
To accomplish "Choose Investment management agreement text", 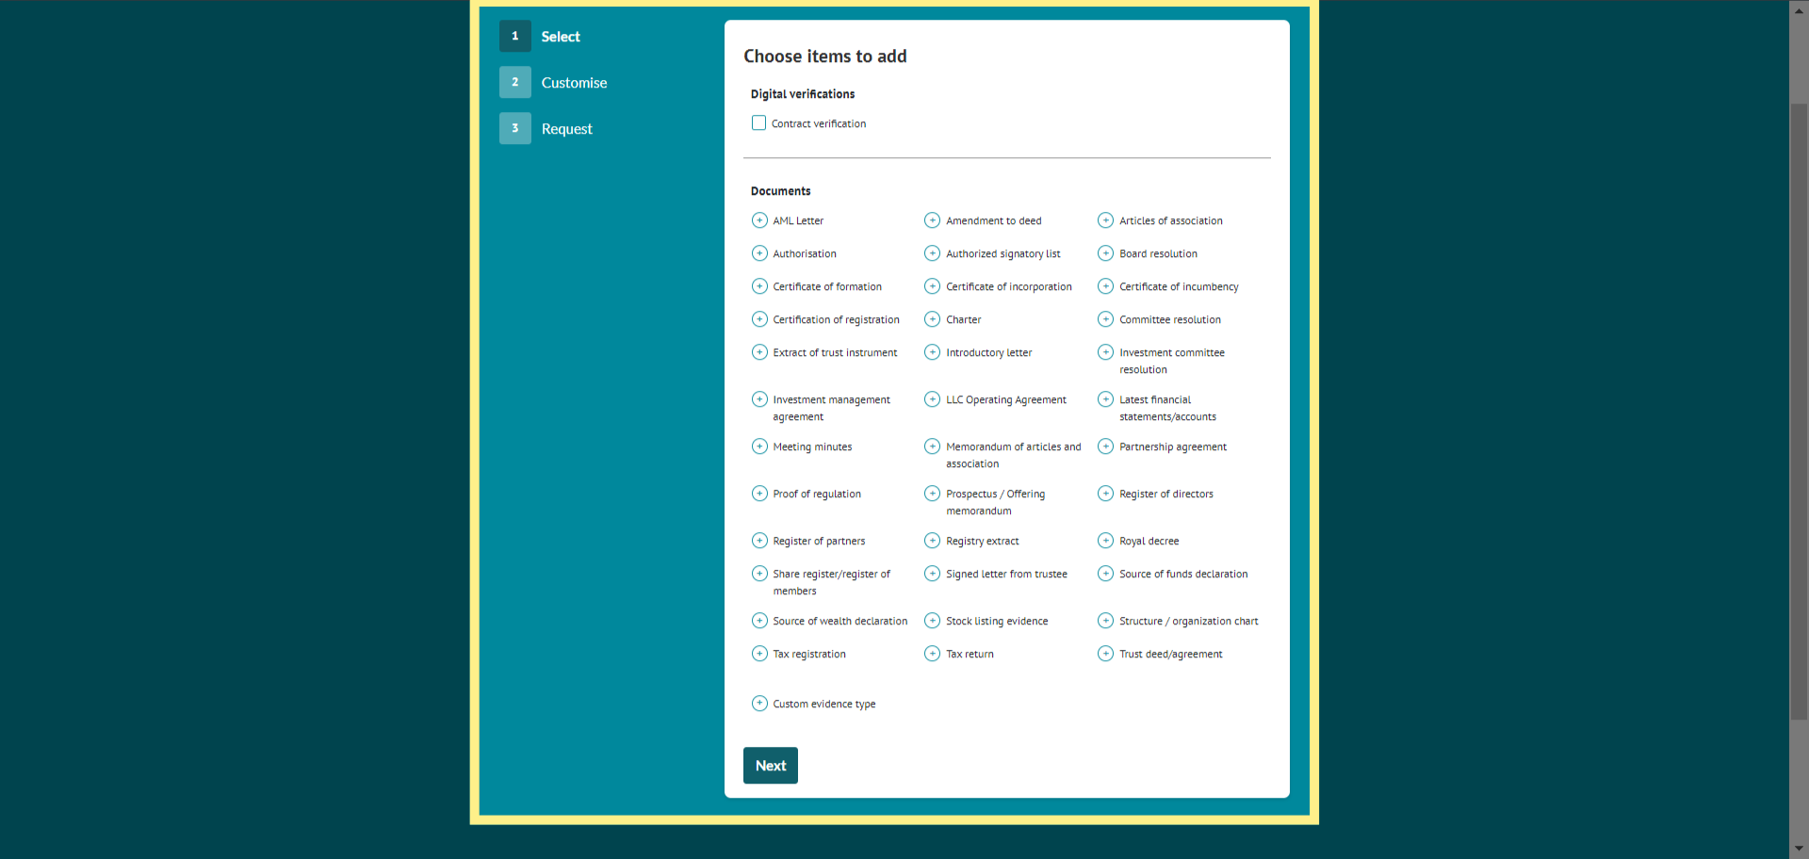I will coord(831,409).
